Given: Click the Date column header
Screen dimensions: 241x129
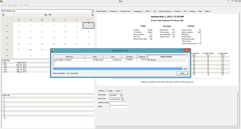Looking at the screenshot, I should click(94, 57).
